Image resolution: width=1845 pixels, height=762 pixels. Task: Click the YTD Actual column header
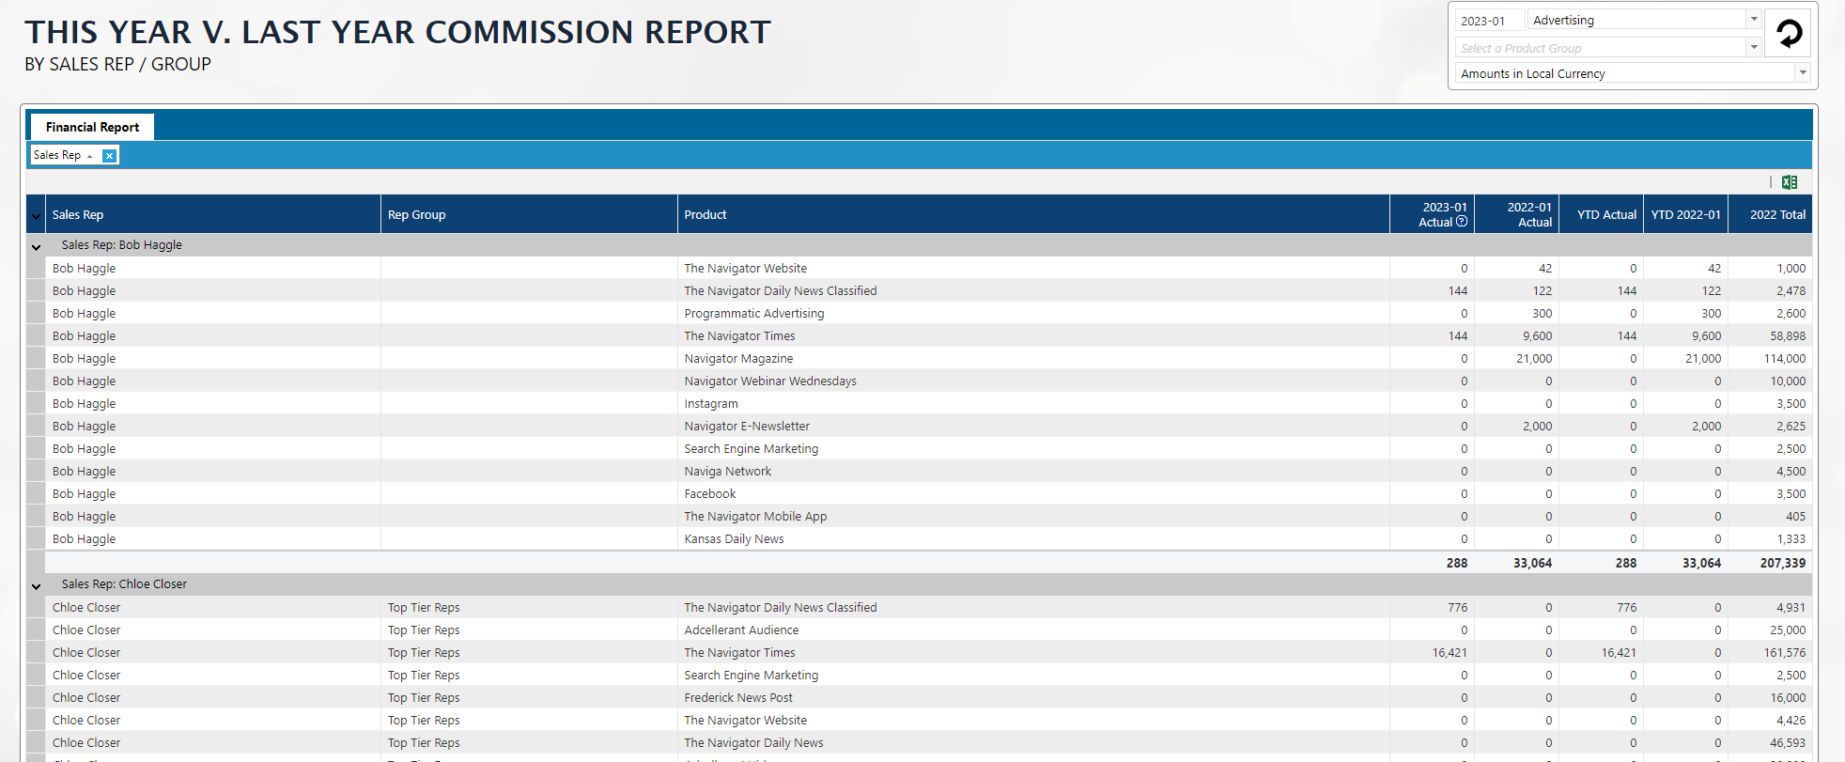pyautogui.click(x=1605, y=215)
